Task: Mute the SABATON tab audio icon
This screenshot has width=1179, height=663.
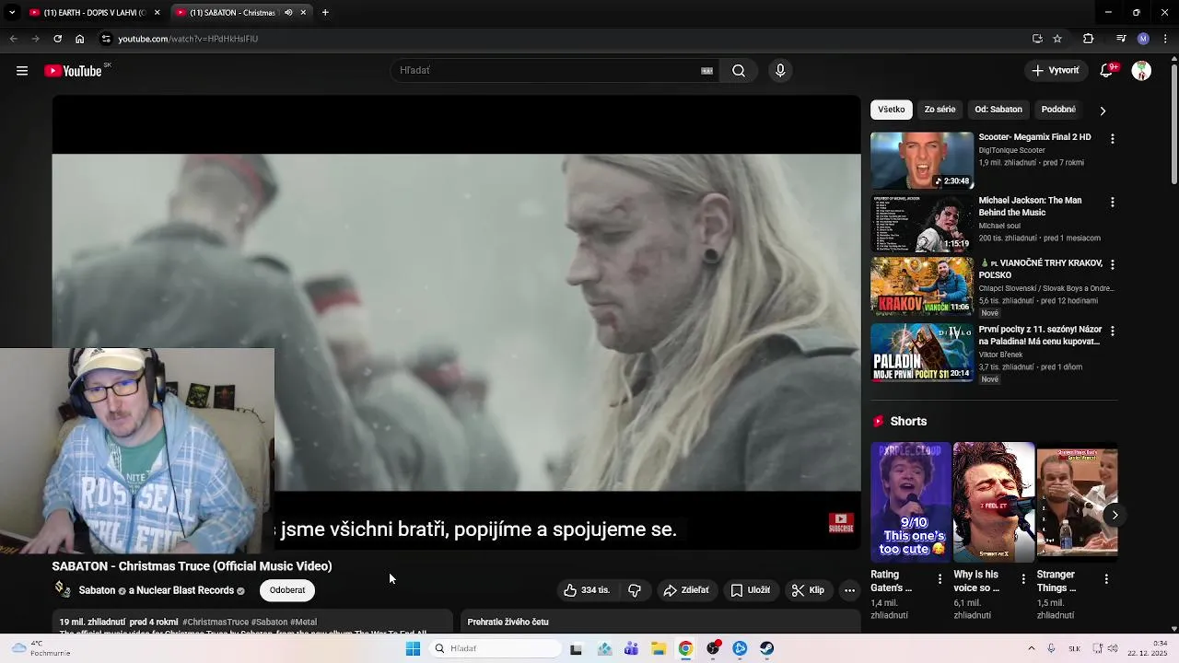Action: [x=288, y=13]
